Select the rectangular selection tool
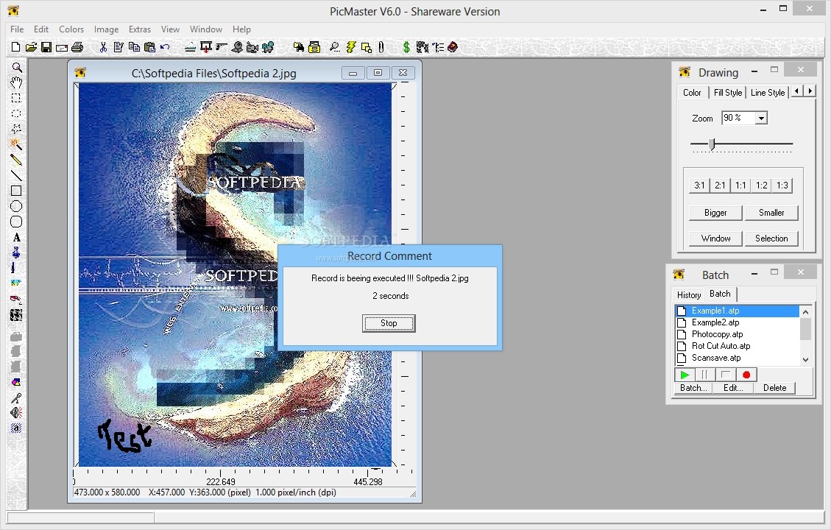The width and height of the screenshot is (831, 530). click(16, 98)
